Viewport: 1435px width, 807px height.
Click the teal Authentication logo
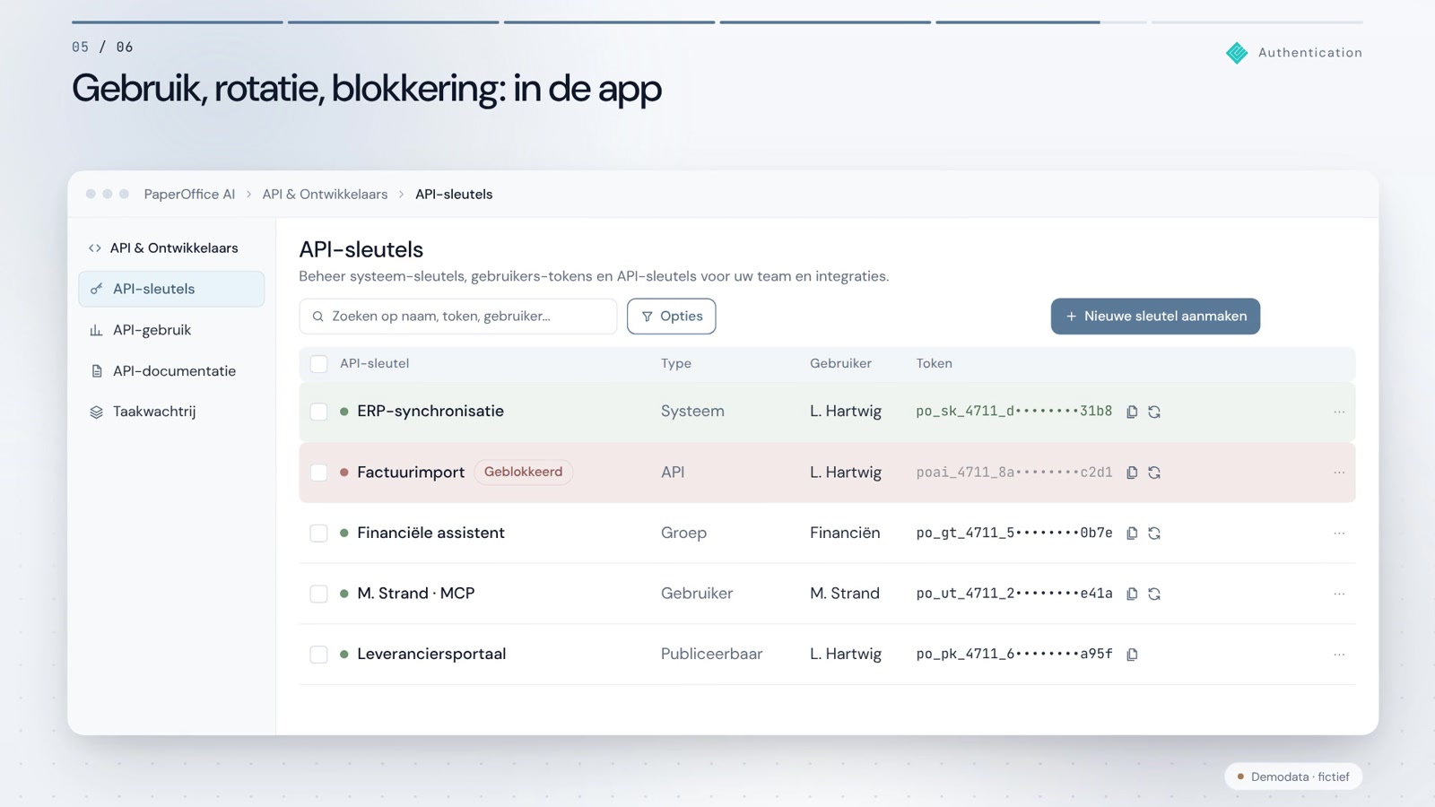coord(1237,53)
